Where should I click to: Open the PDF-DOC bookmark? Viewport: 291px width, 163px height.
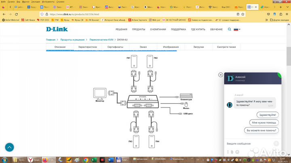pos(43,20)
